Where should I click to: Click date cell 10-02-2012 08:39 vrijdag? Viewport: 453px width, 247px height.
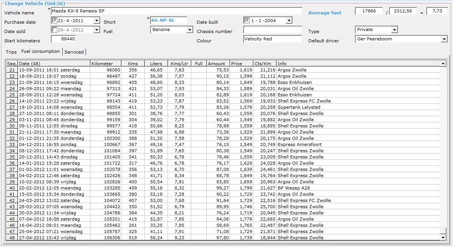(x=54, y=182)
